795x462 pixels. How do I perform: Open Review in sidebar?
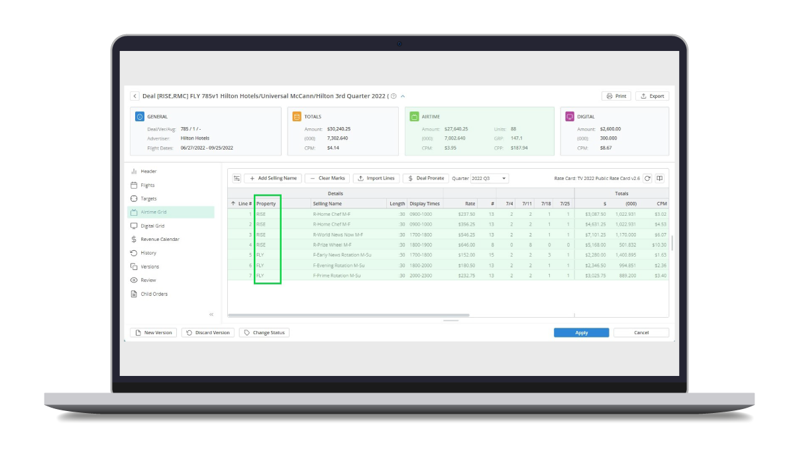tap(171, 280)
